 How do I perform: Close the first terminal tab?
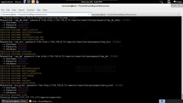coord(89,14)
